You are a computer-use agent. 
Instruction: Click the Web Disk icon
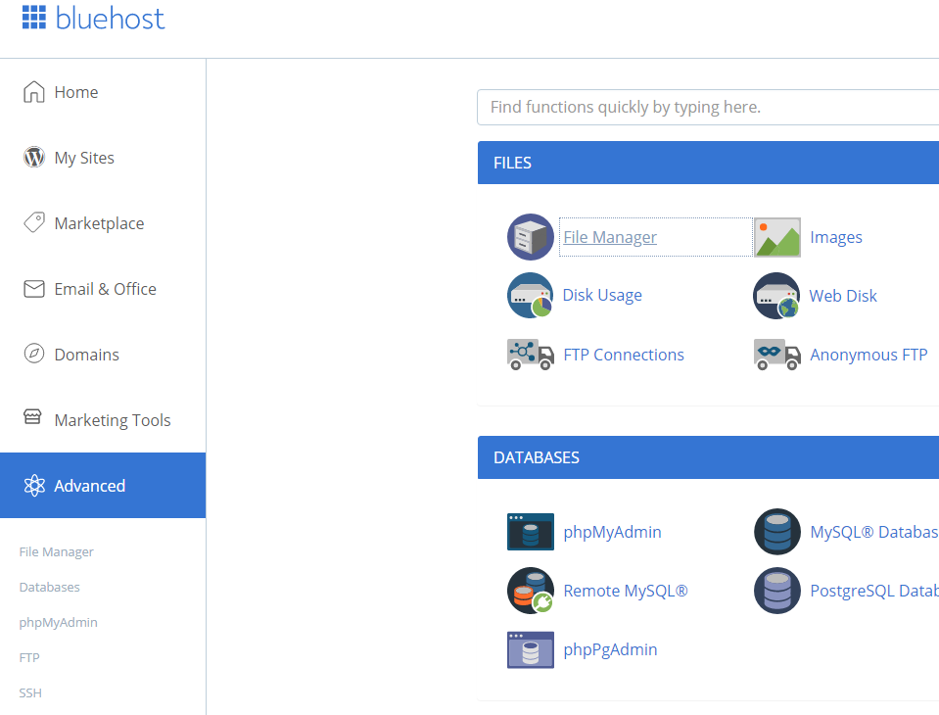(x=776, y=296)
